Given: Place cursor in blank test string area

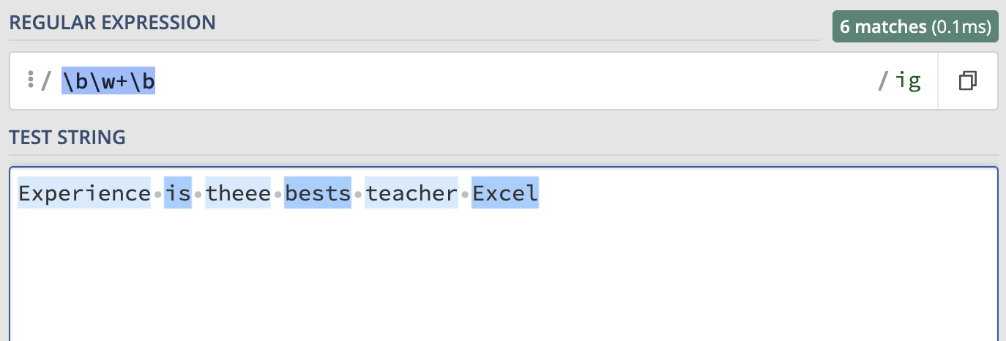Looking at the screenshot, I should tap(503, 278).
